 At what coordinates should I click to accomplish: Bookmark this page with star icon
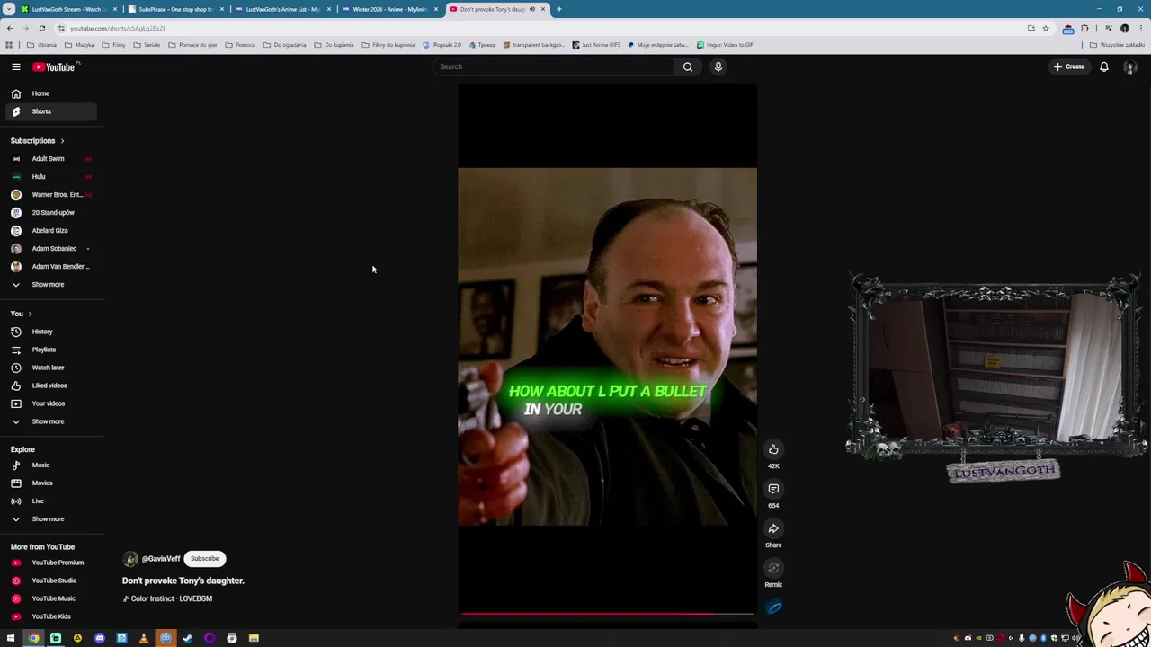pyautogui.click(x=1045, y=28)
